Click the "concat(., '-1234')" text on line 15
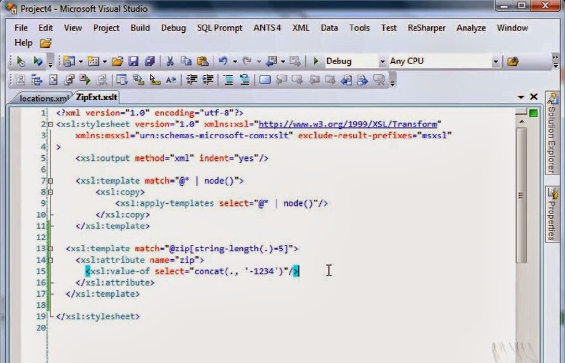Image resolution: width=565 pixels, height=363 pixels. (x=239, y=271)
